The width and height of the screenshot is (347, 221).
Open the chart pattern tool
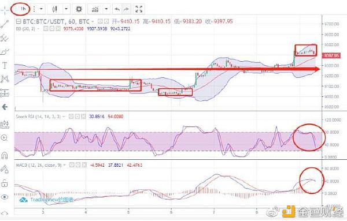[5, 79]
